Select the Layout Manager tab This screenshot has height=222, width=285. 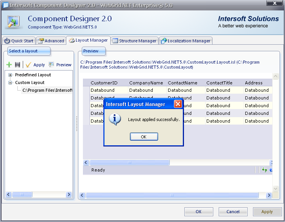[x=88, y=40]
